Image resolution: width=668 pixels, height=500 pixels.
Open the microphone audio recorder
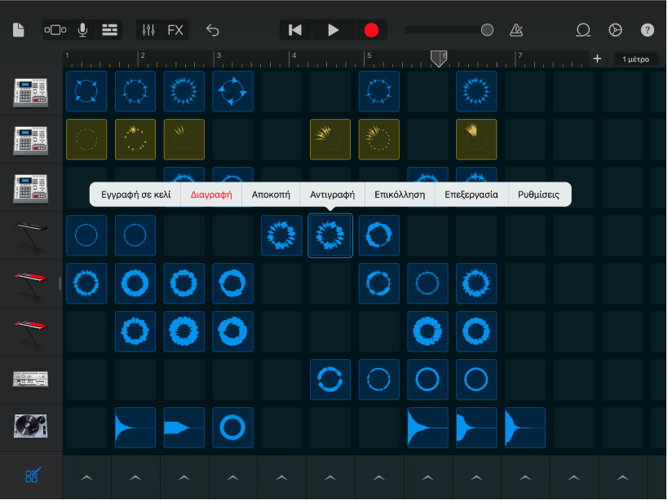tap(82, 30)
